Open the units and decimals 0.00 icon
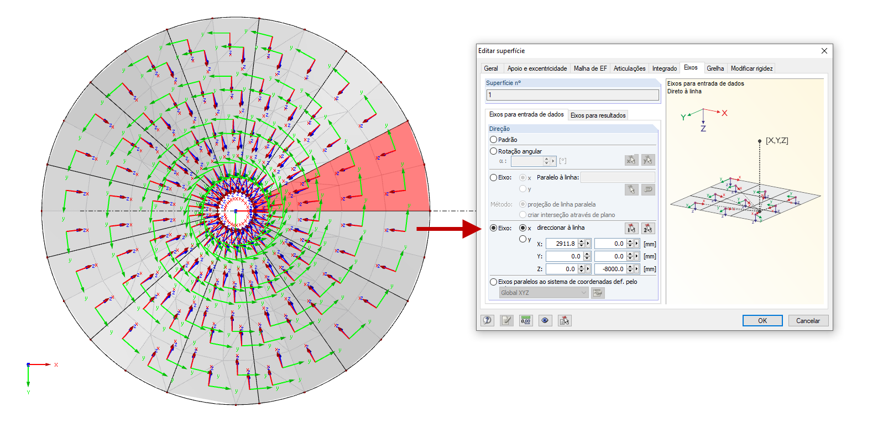This screenshot has height=428, width=883. (526, 320)
